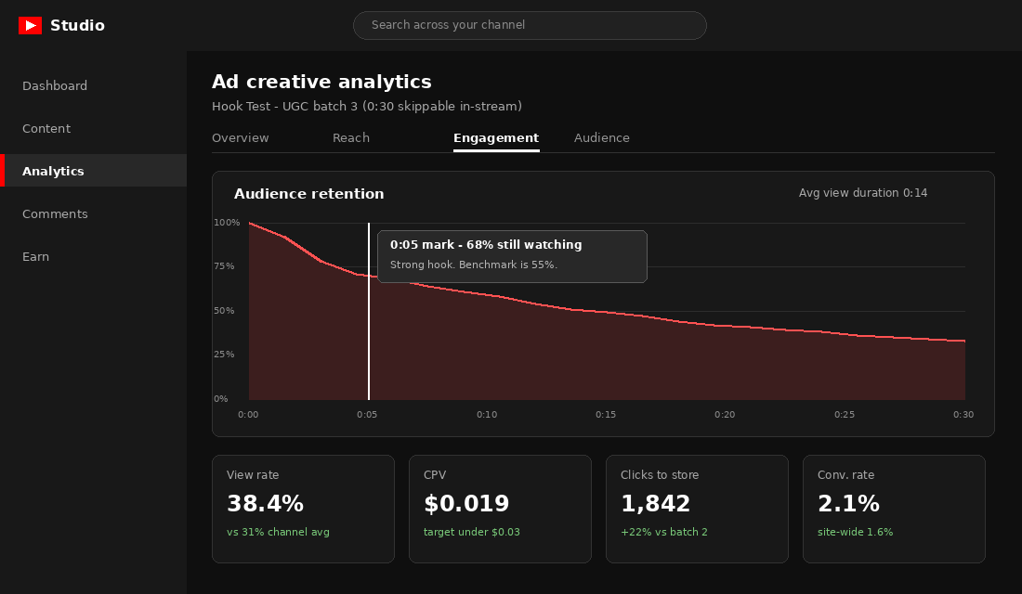Screen dimensions: 1022x594
Task: Switch to the Audience tab
Action: coord(602,138)
